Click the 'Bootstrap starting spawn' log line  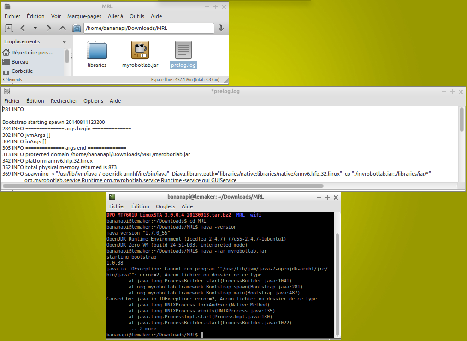point(53,122)
